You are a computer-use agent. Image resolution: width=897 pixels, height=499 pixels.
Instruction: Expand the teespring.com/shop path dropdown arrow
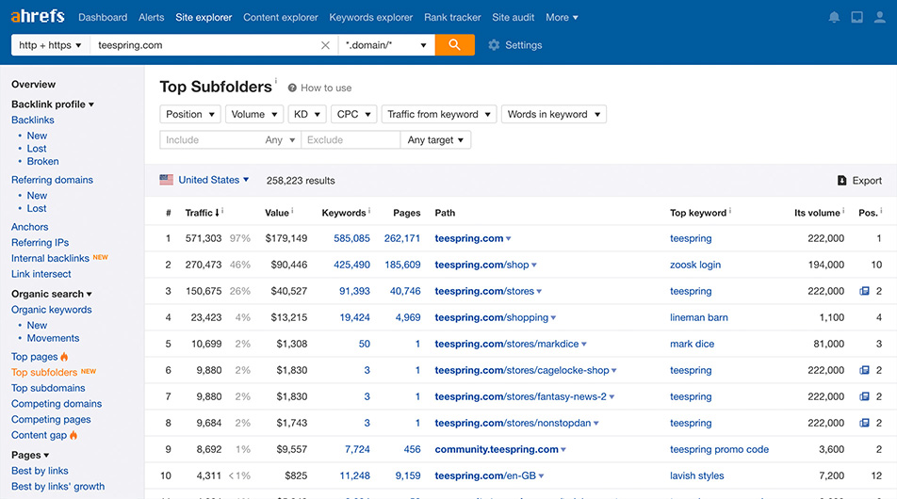pos(534,266)
